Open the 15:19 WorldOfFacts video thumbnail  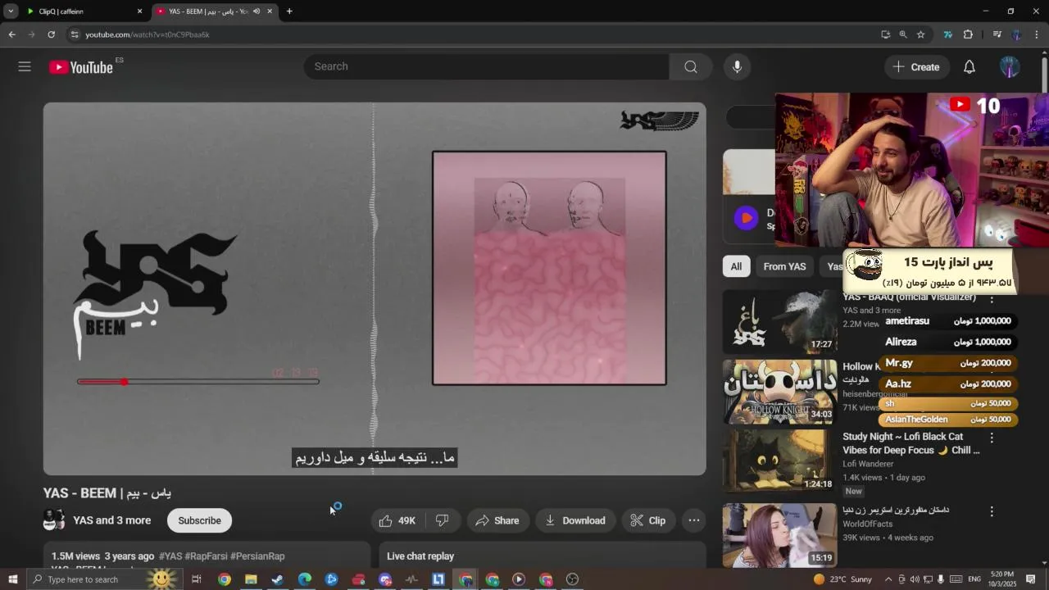click(779, 534)
